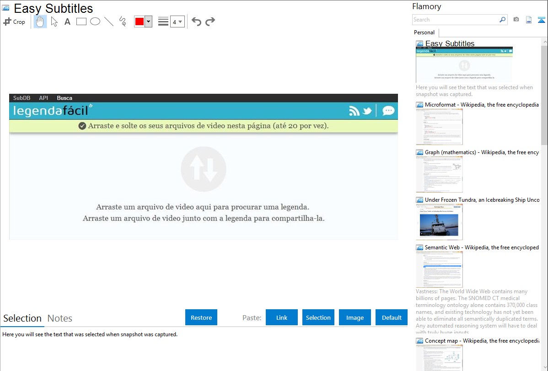Click the upload arrows circle icon
The height and width of the screenshot is (371, 548).
click(204, 169)
